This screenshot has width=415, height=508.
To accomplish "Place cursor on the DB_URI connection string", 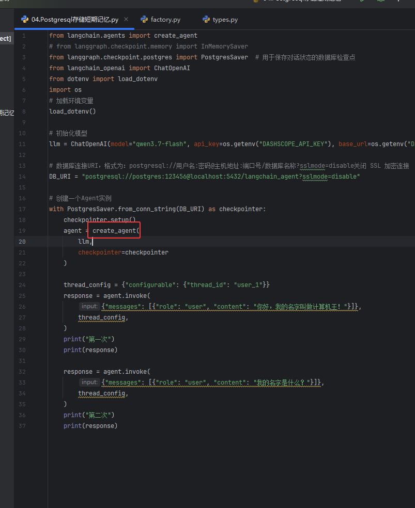I will coord(221,177).
